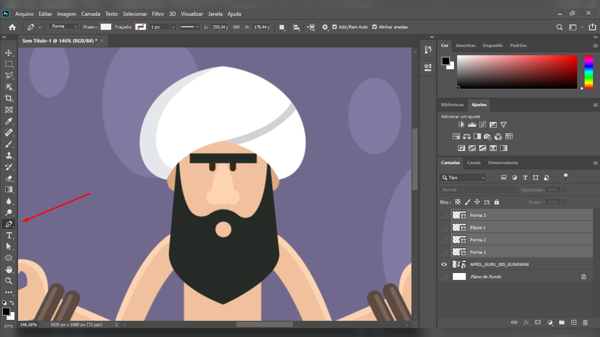Click the Preen. fill color swatch
Viewport: 600px width, 337px height.
click(x=106, y=27)
